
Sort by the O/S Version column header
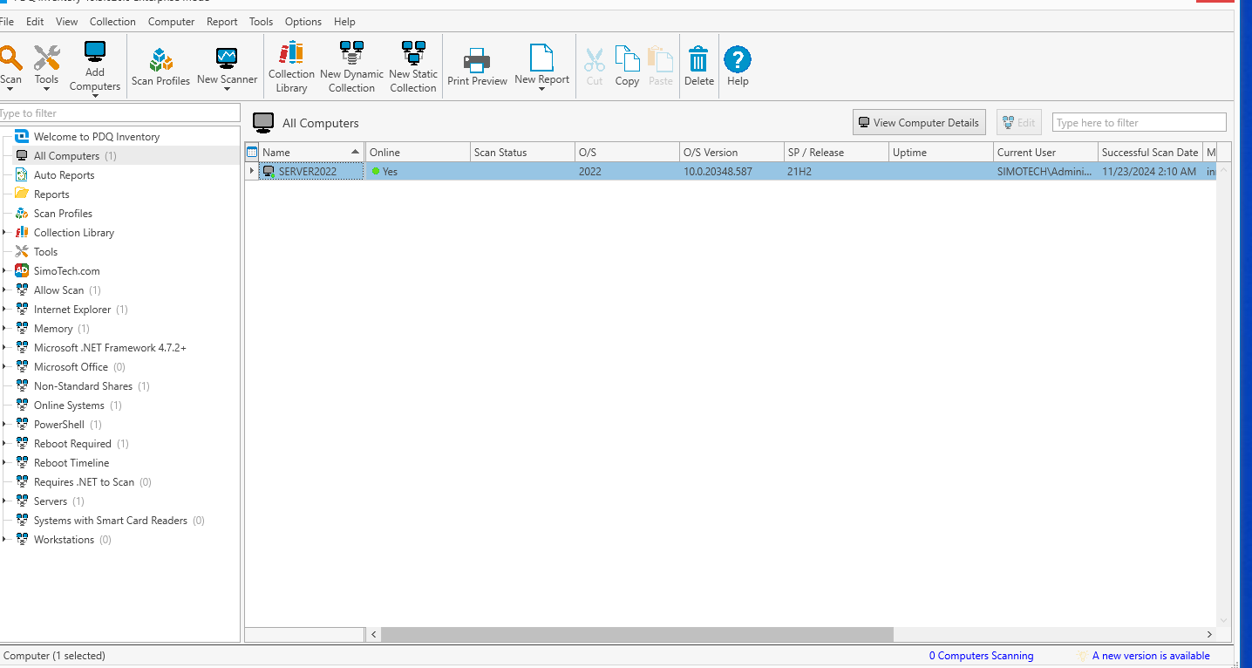731,152
